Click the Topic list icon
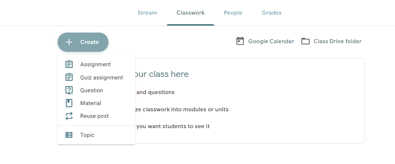This screenshot has width=395, height=164. coord(69,135)
